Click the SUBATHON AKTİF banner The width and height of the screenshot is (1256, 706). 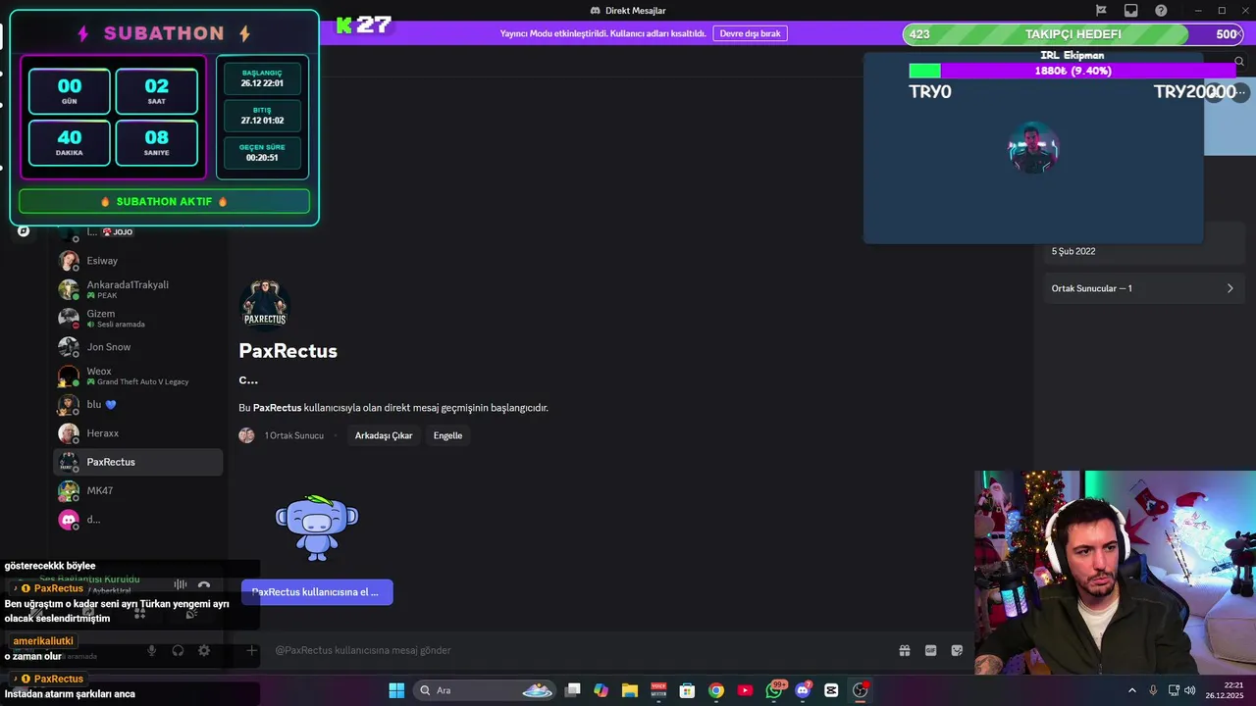pyautogui.click(x=164, y=201)
